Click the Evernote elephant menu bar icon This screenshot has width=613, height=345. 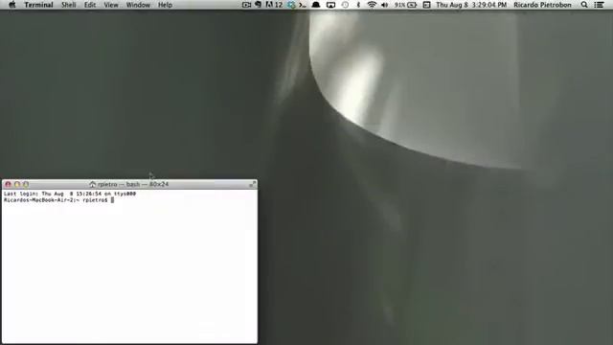(x=258, y=5)
